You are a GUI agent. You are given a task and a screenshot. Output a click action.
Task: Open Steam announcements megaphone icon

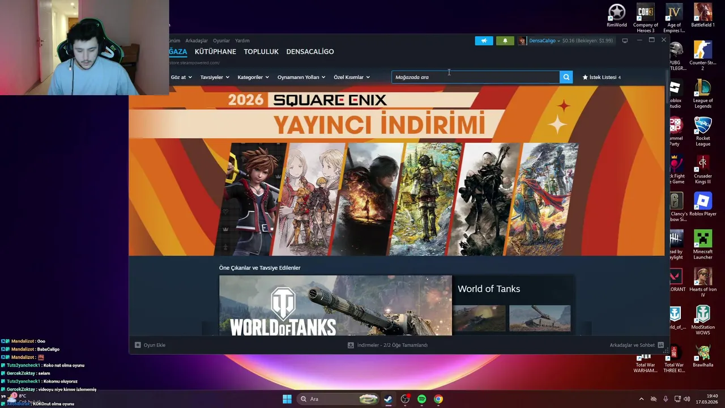[484, 41]
